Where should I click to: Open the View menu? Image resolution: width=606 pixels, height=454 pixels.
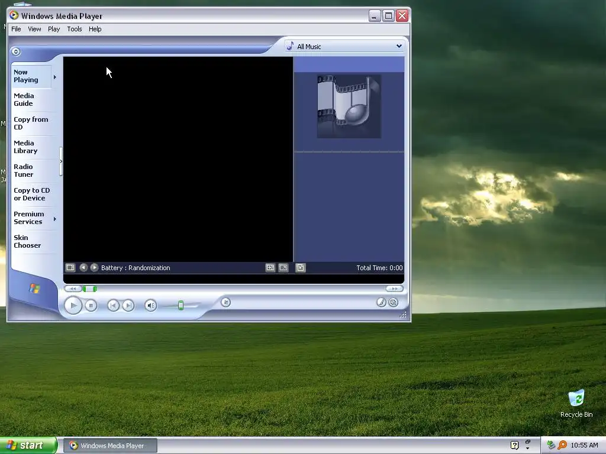coord(34,29)
